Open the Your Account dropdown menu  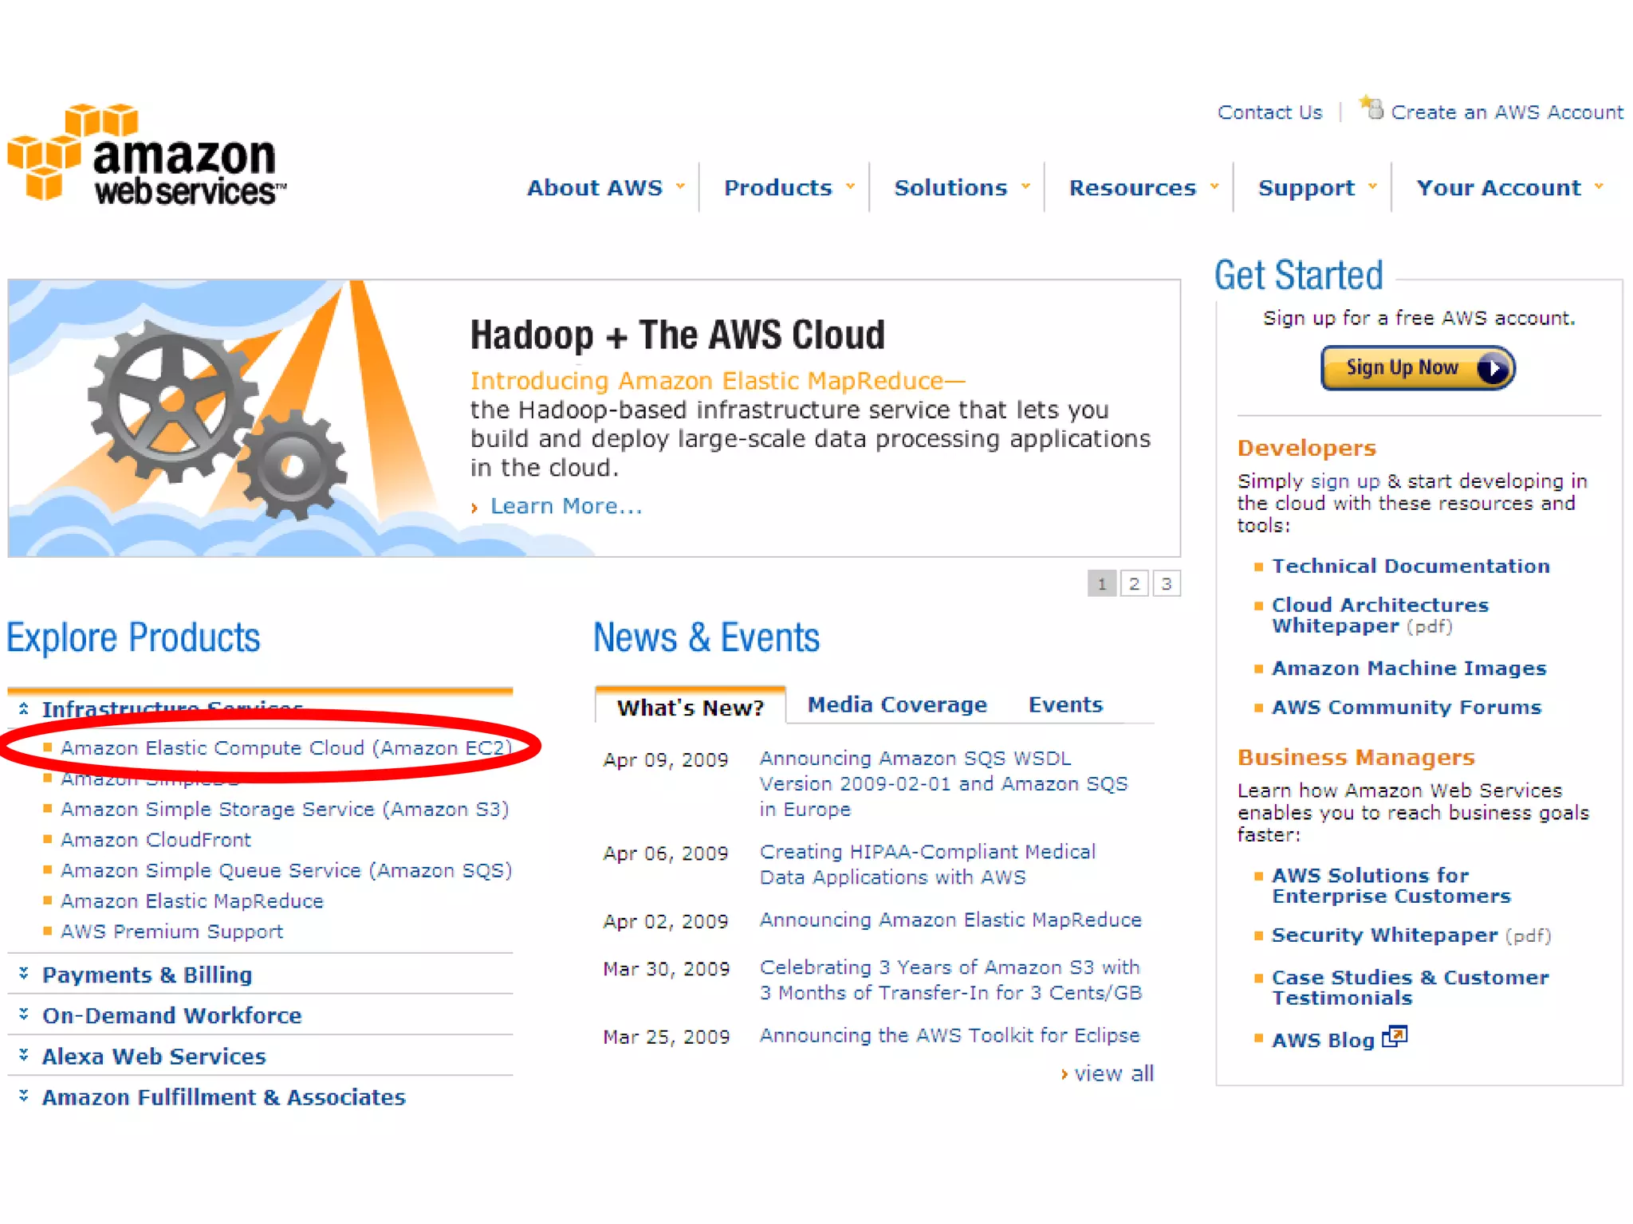click(1509, 187)
